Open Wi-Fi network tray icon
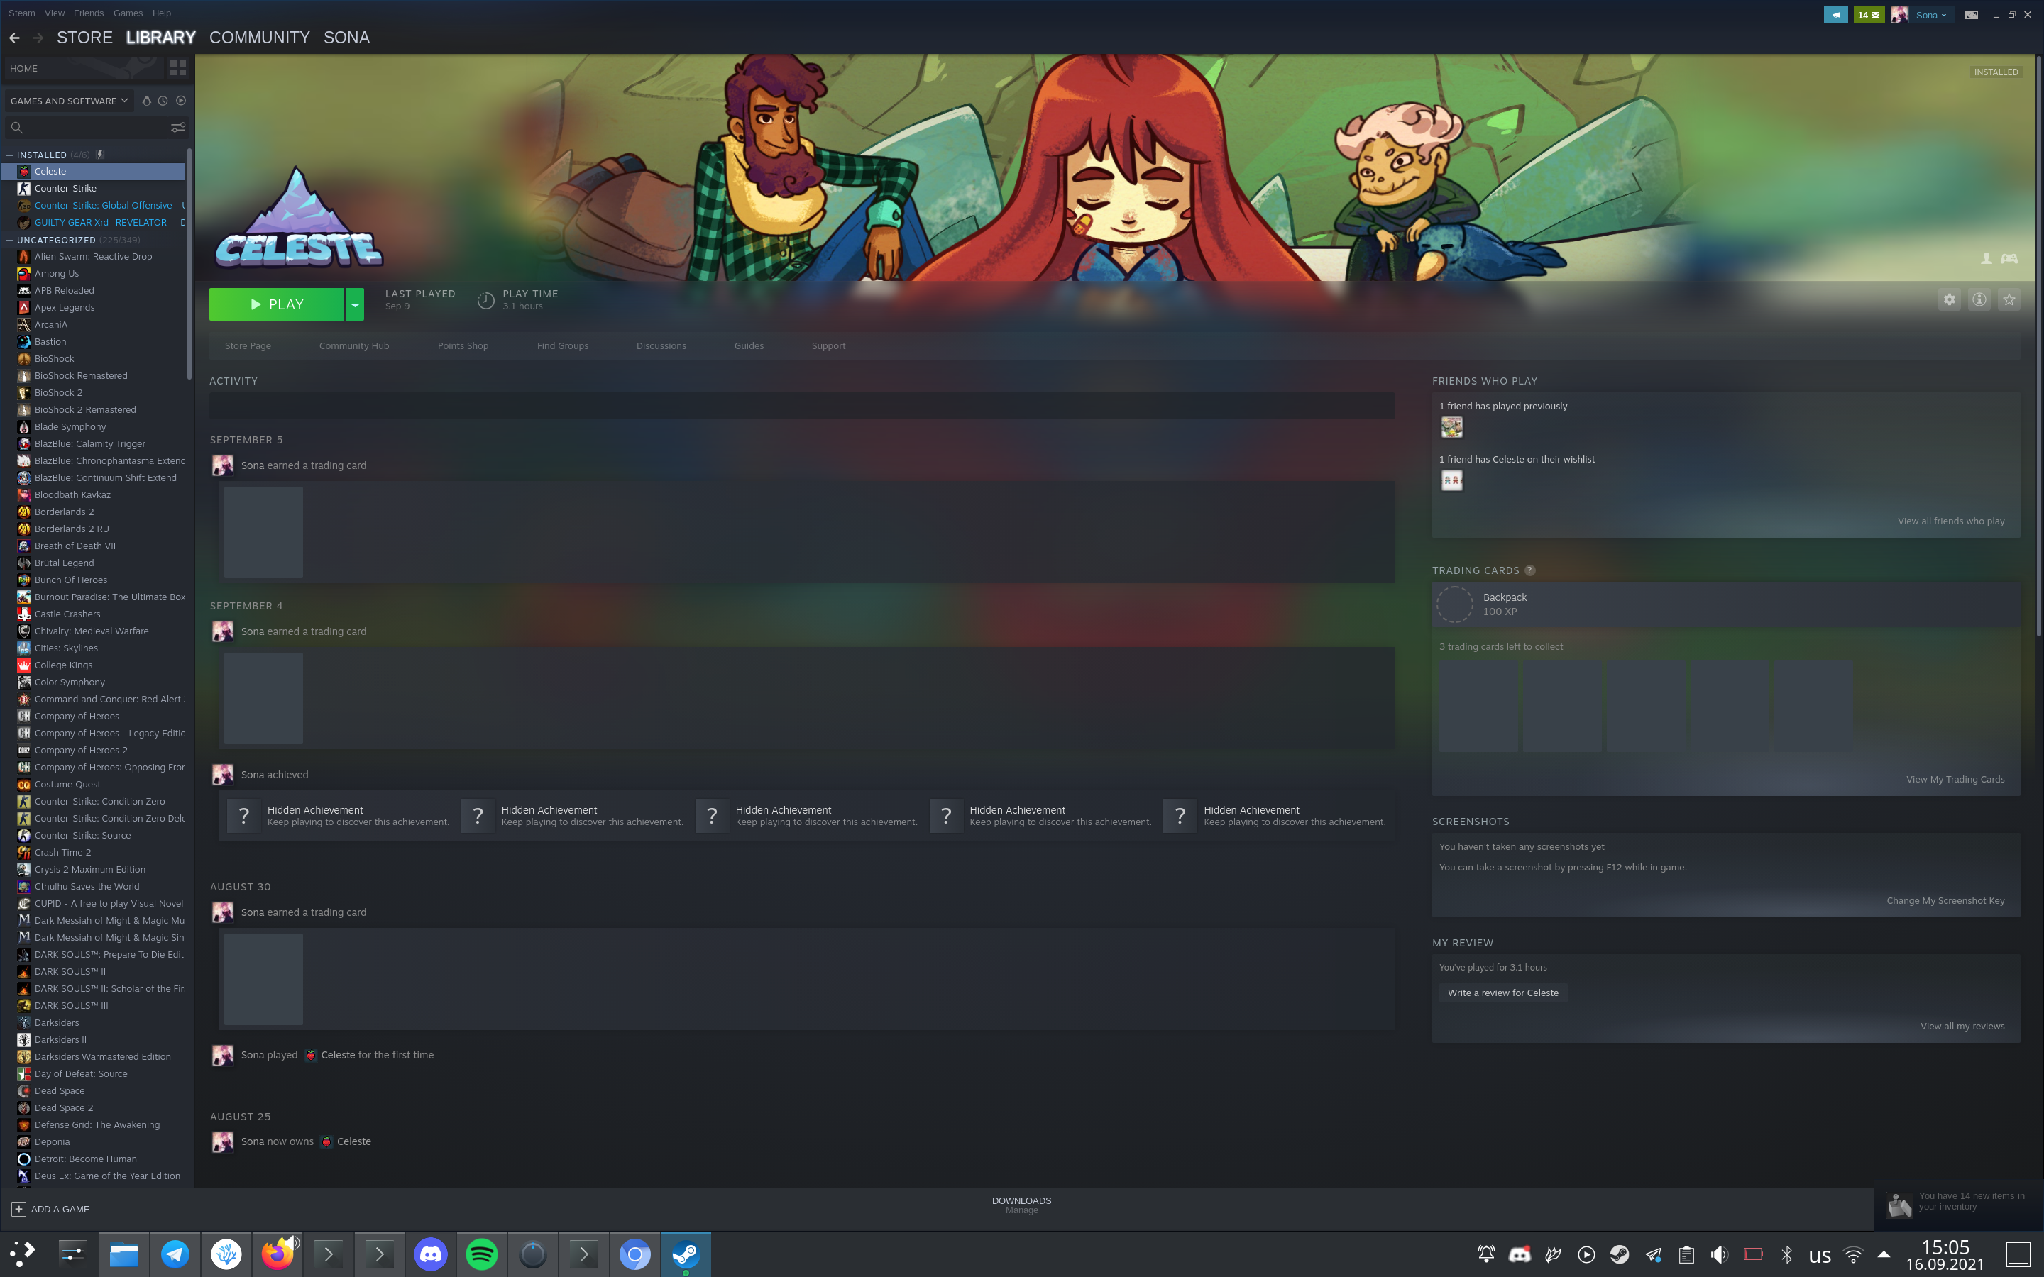This screenshot has width=2044, height=1277. pos(1852,1254)
